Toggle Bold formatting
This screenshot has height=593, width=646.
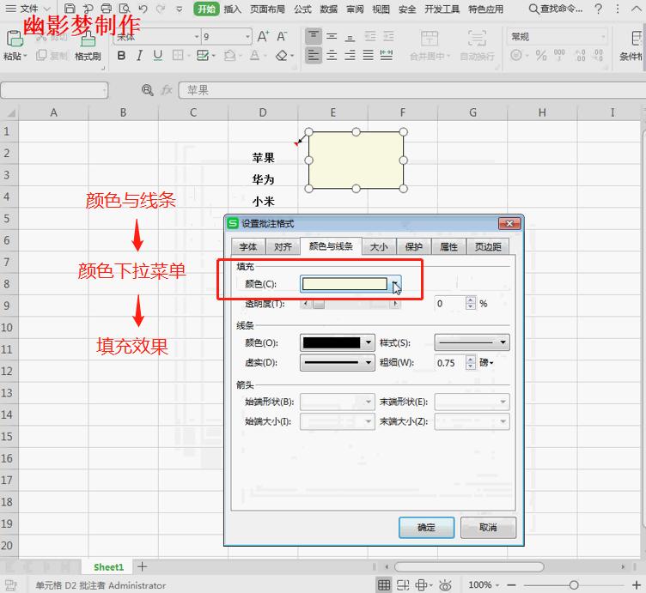coord(121,55)
